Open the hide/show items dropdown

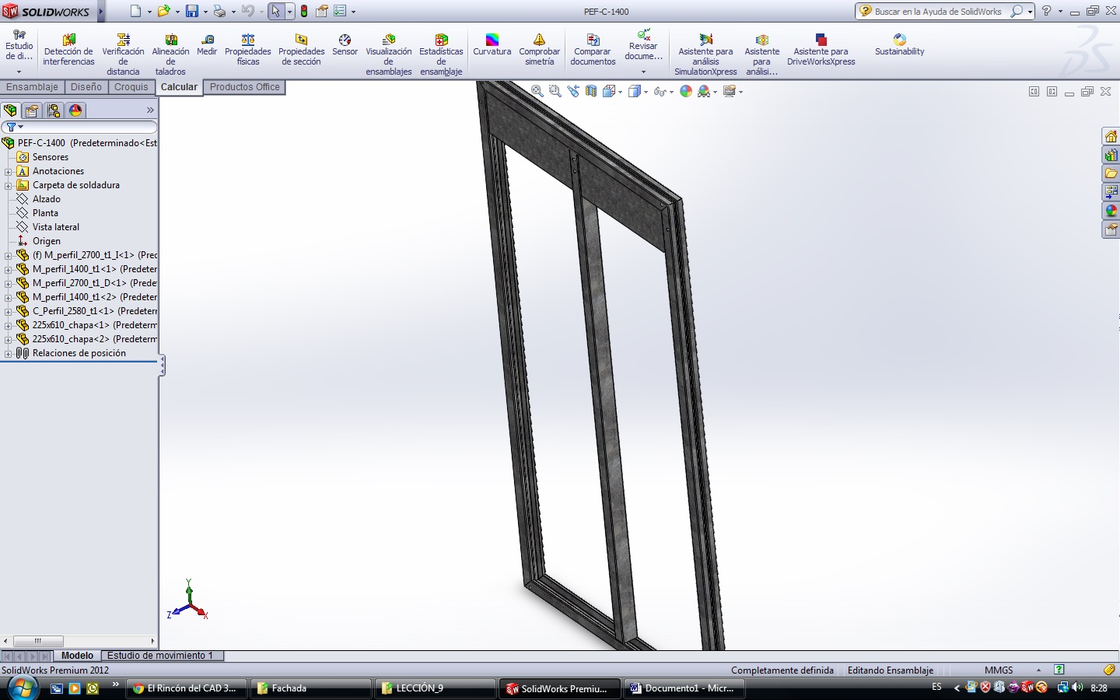click(x=671, y=92)
